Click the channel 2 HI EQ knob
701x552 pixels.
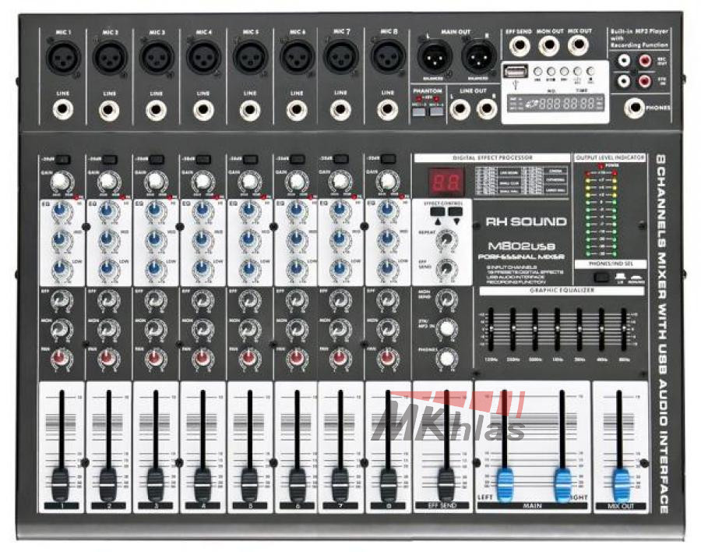(x=107, y=211)
